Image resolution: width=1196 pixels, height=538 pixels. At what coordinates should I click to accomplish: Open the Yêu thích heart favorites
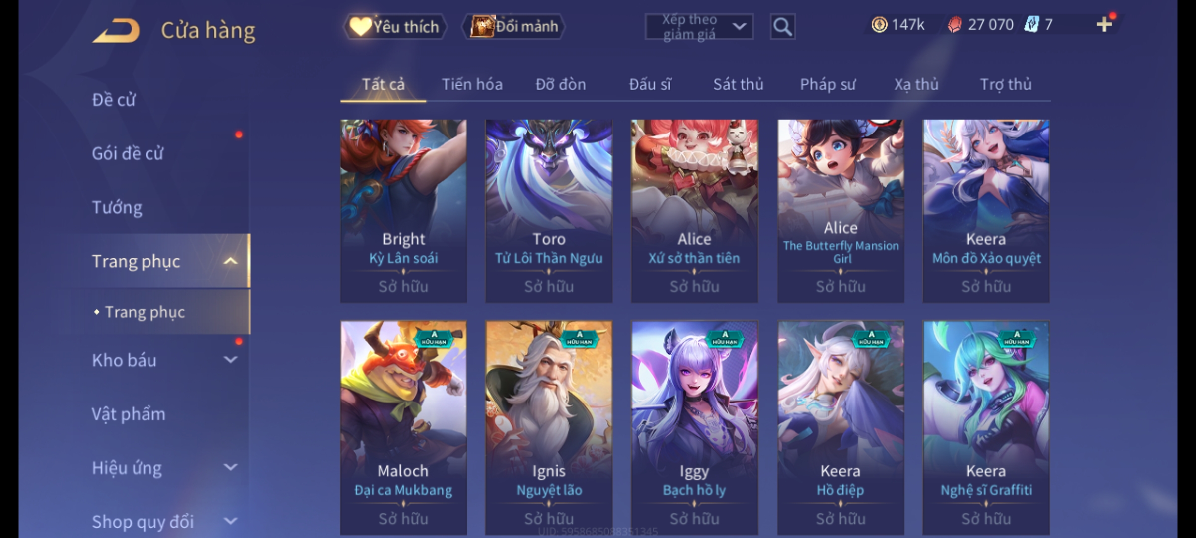tap(395, 27)
